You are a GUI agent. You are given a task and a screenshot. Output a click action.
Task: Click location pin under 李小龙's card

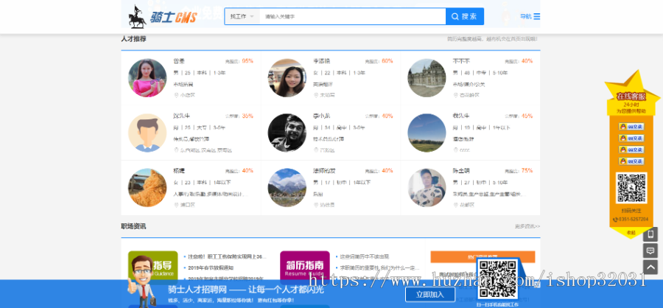pos(315,150)
